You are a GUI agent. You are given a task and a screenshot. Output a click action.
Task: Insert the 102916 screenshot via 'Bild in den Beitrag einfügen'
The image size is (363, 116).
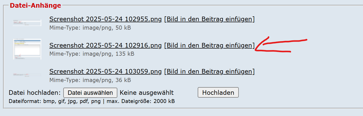tap(209, 45)
